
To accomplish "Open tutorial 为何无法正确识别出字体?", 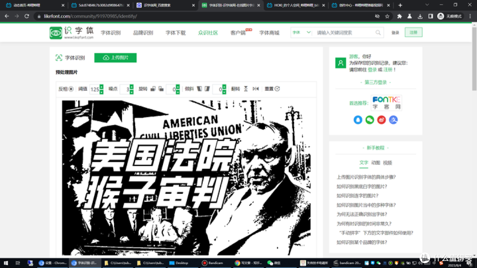I will click(x=362, y=214).
